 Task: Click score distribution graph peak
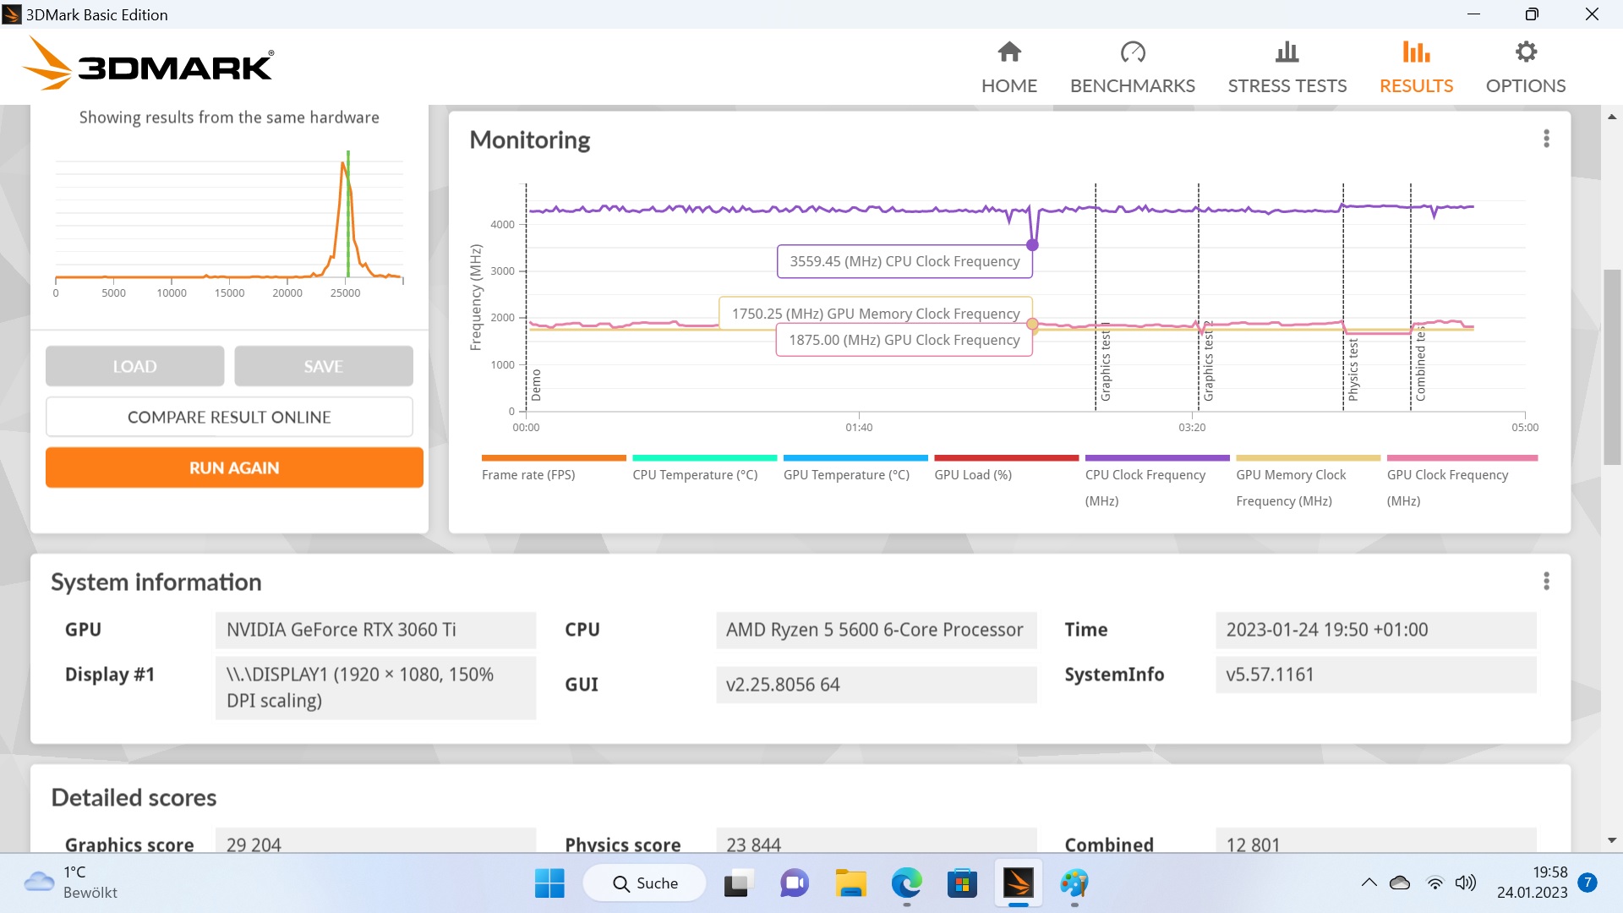342,164
